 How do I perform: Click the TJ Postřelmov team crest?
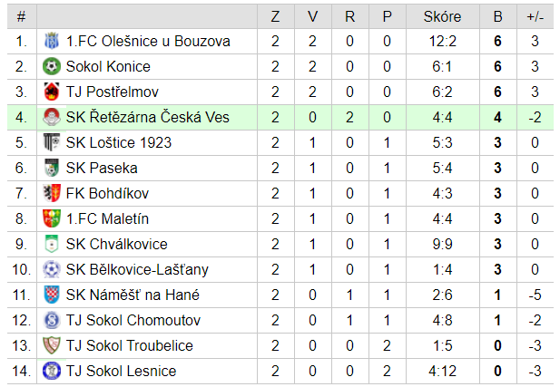(x=52, y=92)
